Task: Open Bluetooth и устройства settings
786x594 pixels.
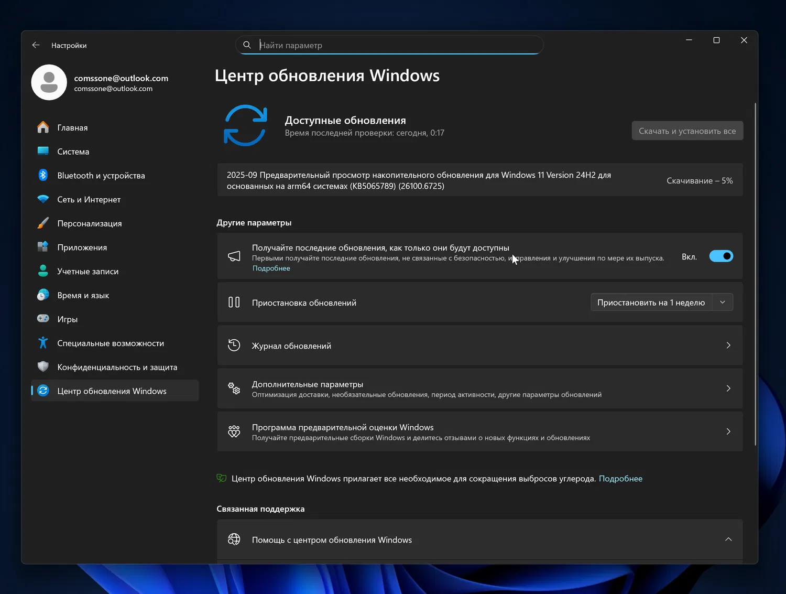Action: tap(115, 176)
